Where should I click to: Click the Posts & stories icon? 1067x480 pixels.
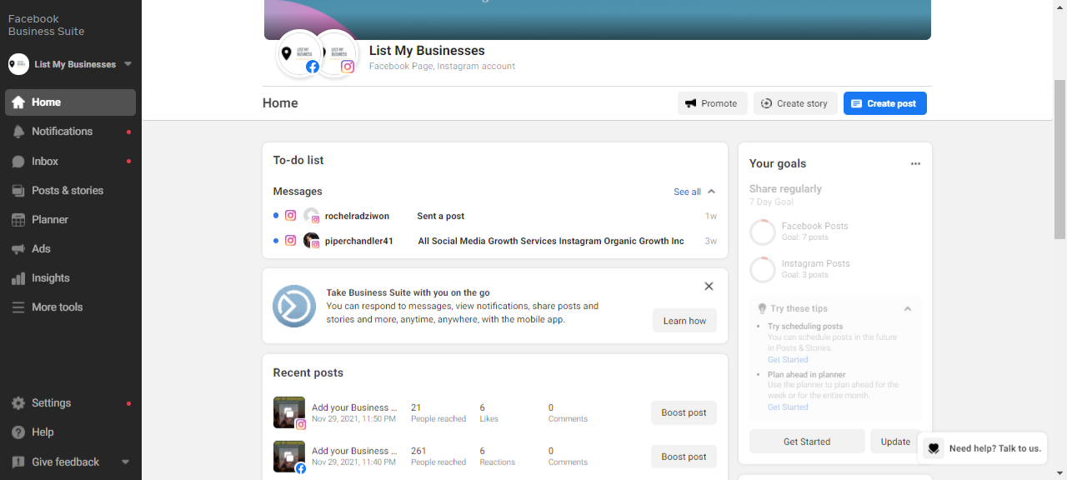click(18, 191)
